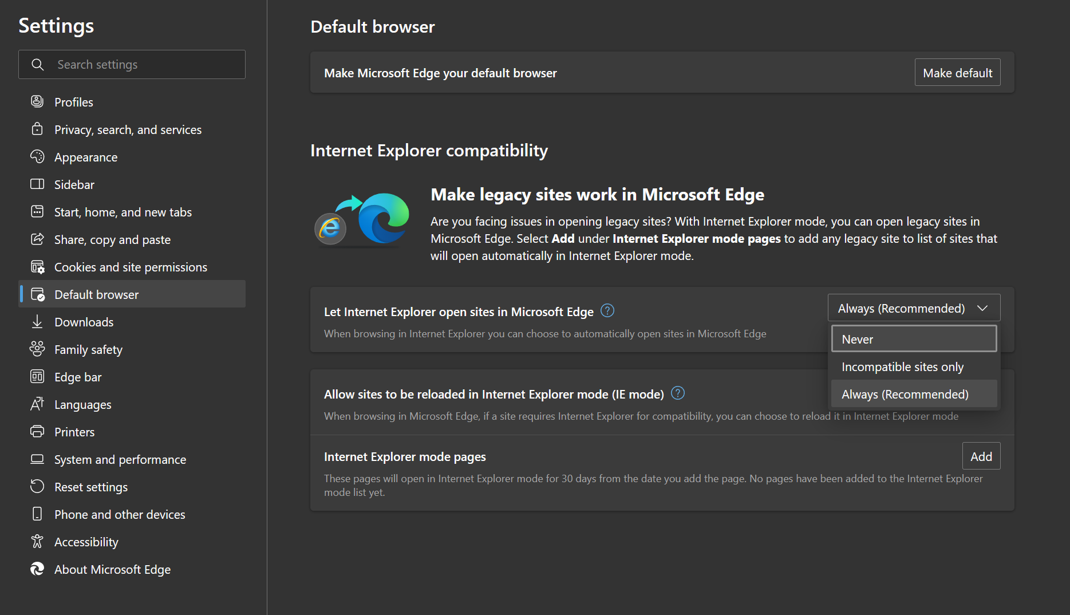Open Downloads settings
The height and width of the screenshot is (615, 1070).
(132, 322)
